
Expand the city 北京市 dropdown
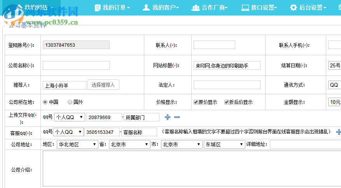click(182, 144)
